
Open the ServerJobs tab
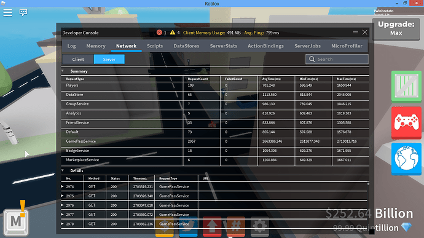[307, 46]
